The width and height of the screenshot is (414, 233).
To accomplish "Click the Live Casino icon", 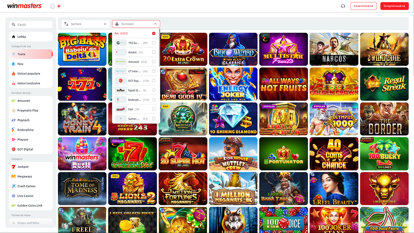I will click(x=13, y=196).
